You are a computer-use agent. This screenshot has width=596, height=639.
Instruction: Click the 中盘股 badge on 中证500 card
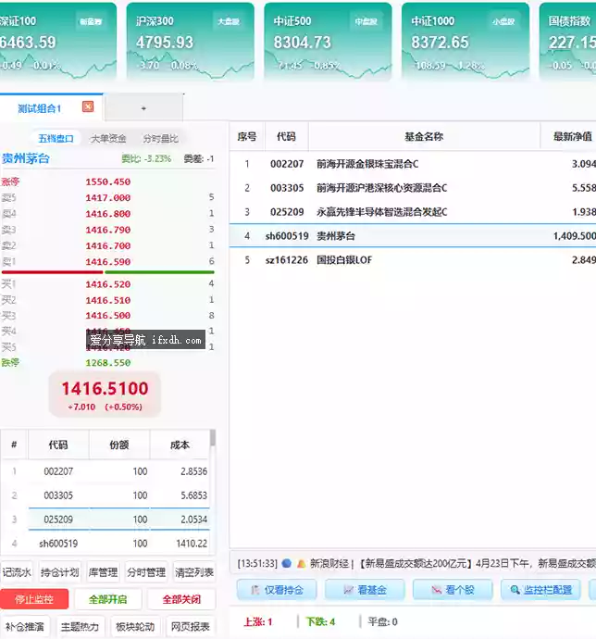[x=366, y=21]
